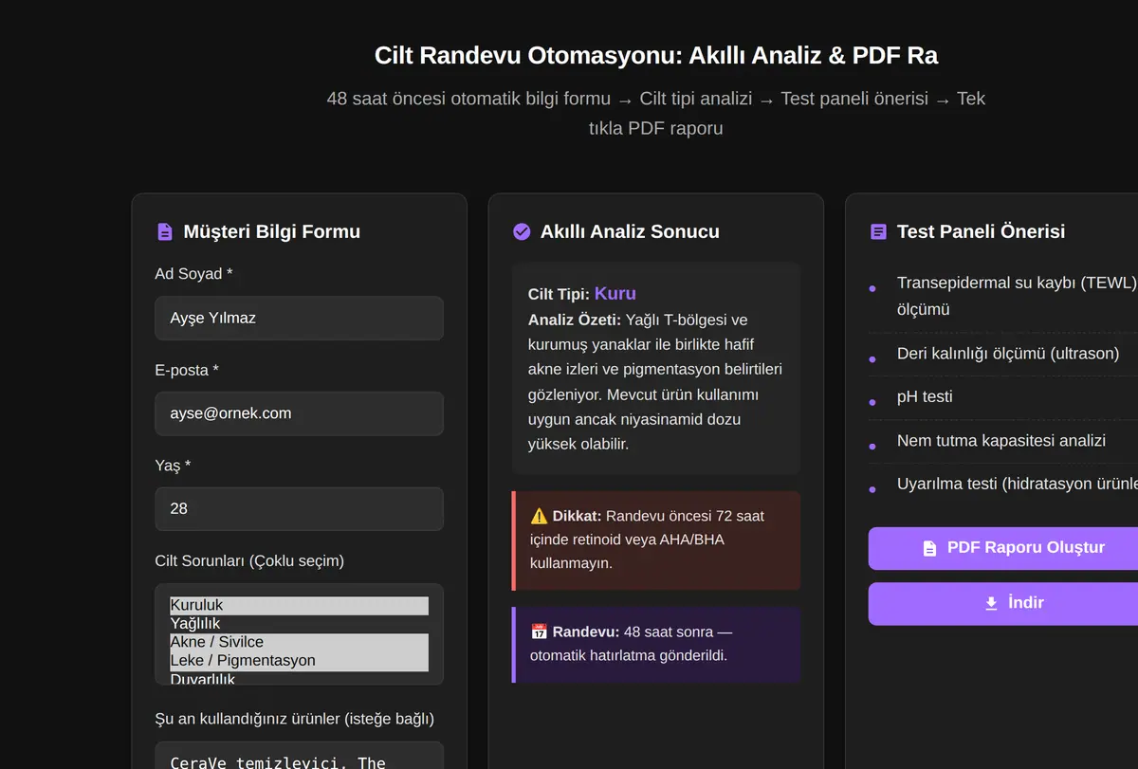Click the download arrow icon on İndir
The image size is (1138, 769).
point(991,603)
